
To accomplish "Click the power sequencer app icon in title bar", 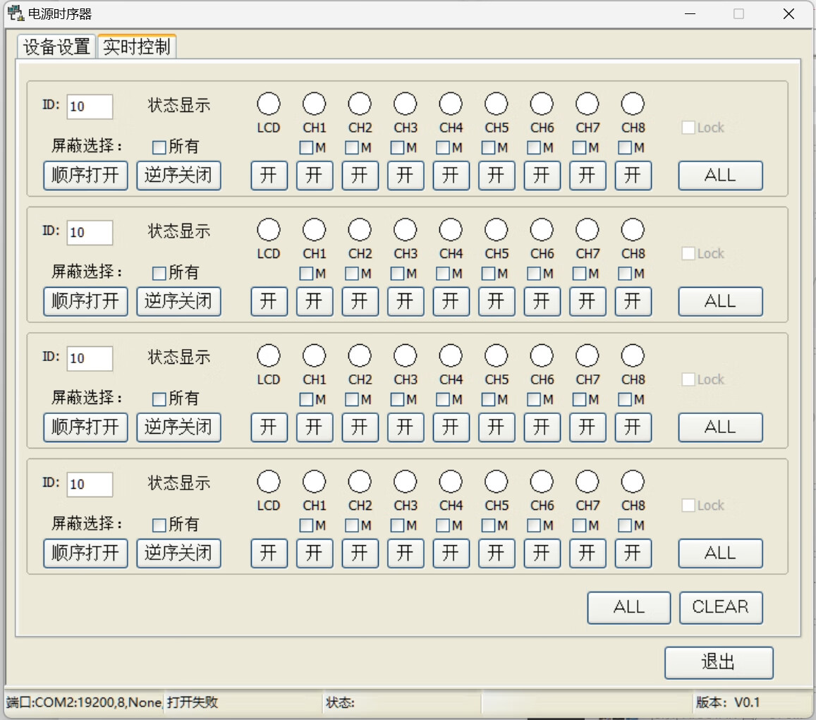I will coord(14,13).
